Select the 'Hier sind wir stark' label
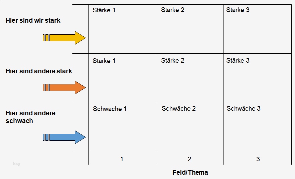The height and width of the screenshot is (179, 295). point(33,20)
